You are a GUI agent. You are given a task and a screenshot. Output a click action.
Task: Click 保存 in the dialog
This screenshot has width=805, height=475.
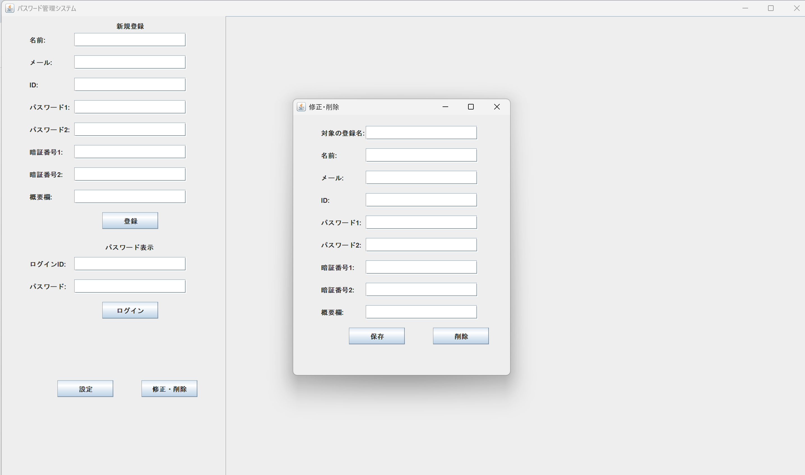[376, 336]
